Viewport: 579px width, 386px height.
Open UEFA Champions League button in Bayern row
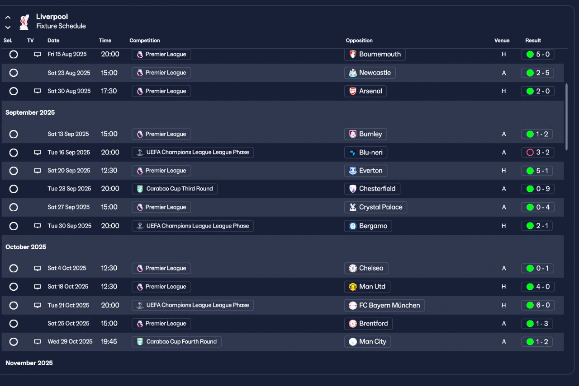pos(193,305)
